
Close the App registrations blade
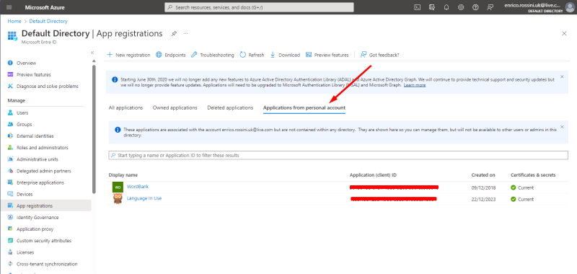(x=564, y=33)
